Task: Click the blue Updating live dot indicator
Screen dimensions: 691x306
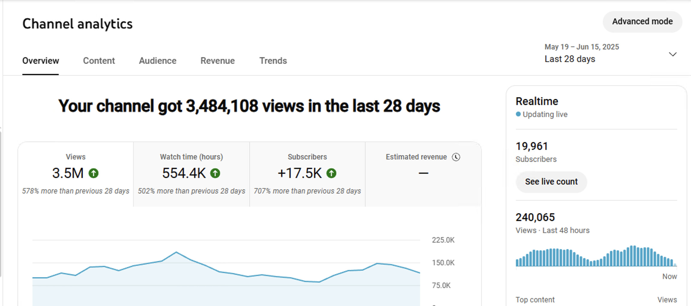Action: tap(518, 114)
